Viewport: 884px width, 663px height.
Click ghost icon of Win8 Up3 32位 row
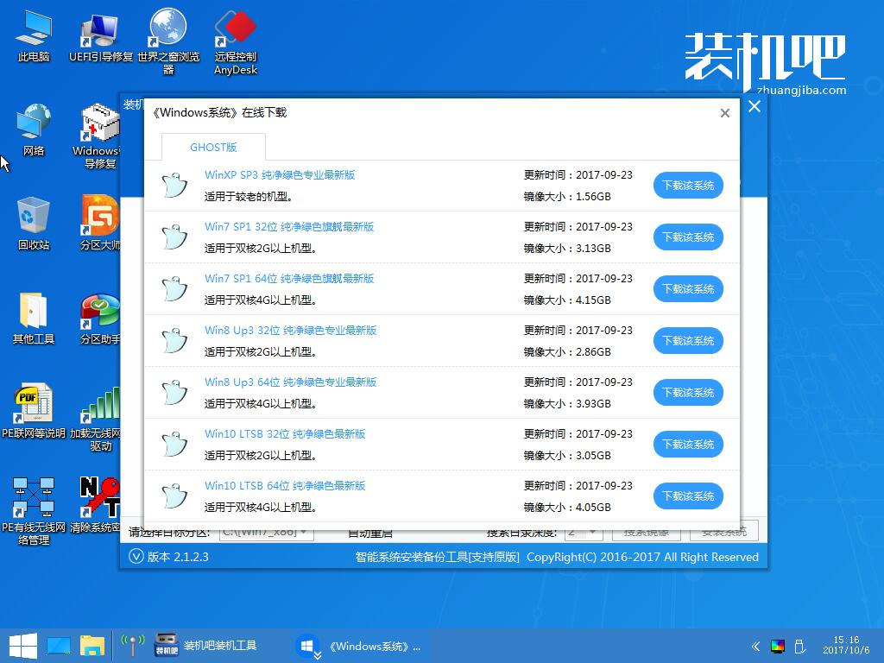[x=174, y=340]
